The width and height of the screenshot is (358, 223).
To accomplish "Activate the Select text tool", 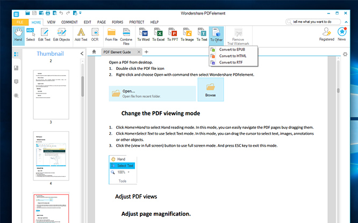I will point(30,35).
